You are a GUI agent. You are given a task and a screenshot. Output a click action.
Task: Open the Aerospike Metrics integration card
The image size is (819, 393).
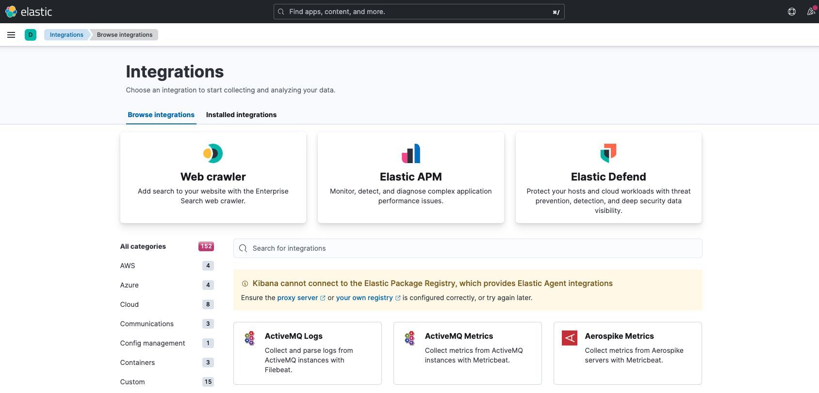628,353
